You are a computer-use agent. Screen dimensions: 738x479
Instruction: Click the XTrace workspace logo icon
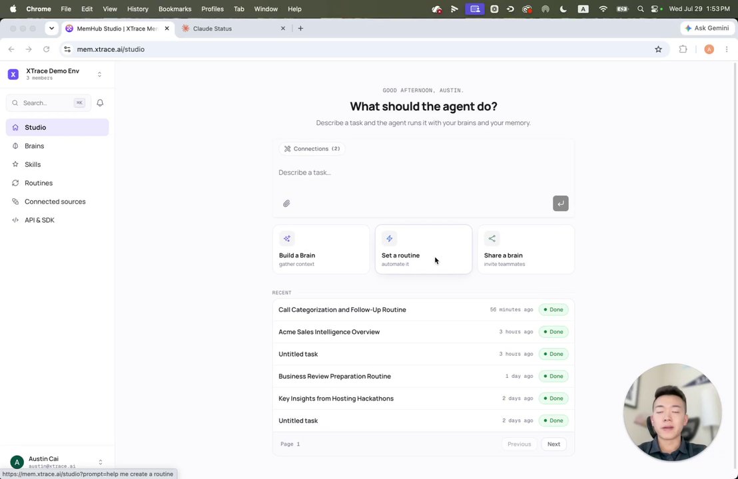[13, 75]
